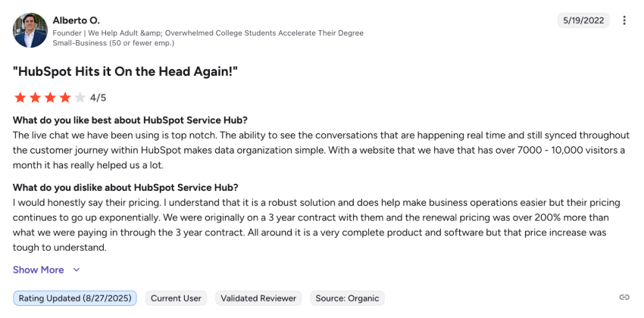Click the 5/19/2022 date badge
The width and height of the screenshot is (644, 318).
point(583,20)
